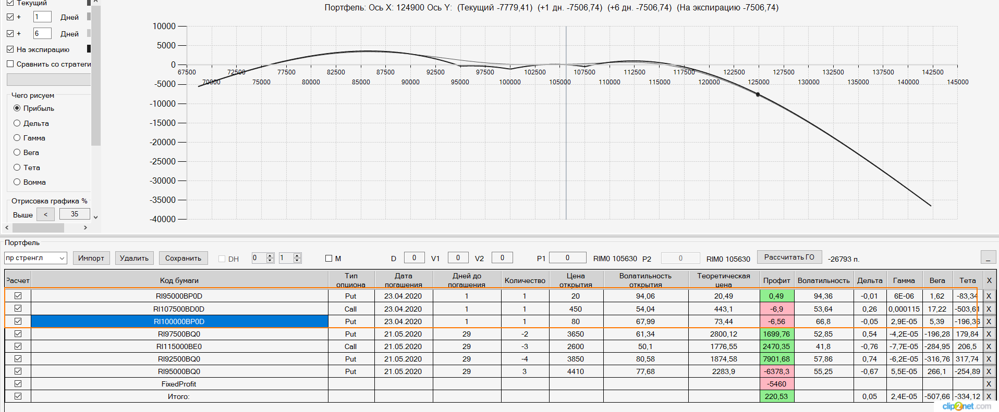Uncheck the На экспирацию checkbox
This screenshot has height=412, width=999.
pyautogui.click(x=10, y=49)
